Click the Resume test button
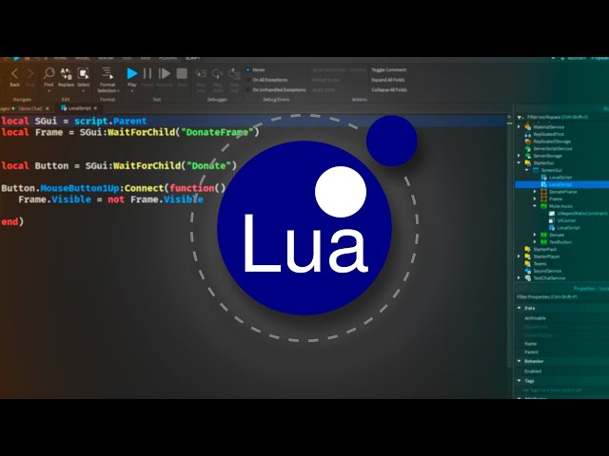The width and height of the screenshot is (609, 456). pos(165,73)
